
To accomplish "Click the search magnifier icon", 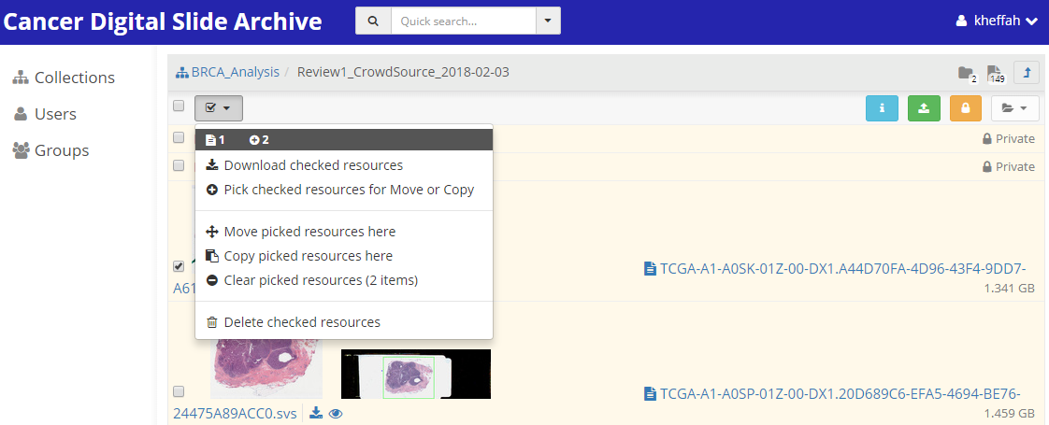I will (373, 21).
